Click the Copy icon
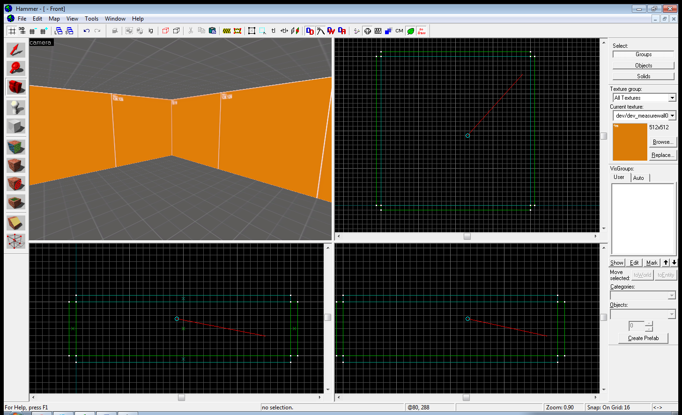This screenshot has width=682, height=415. 201,31
